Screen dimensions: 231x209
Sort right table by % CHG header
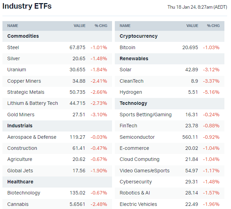pos(213,26)
